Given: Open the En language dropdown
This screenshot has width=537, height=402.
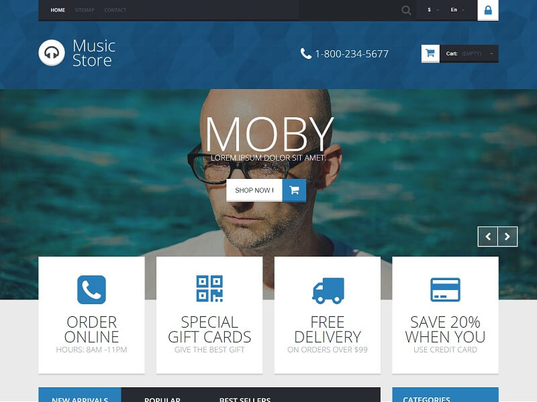Looking at the screenshot, I should (x=458, y=10).
